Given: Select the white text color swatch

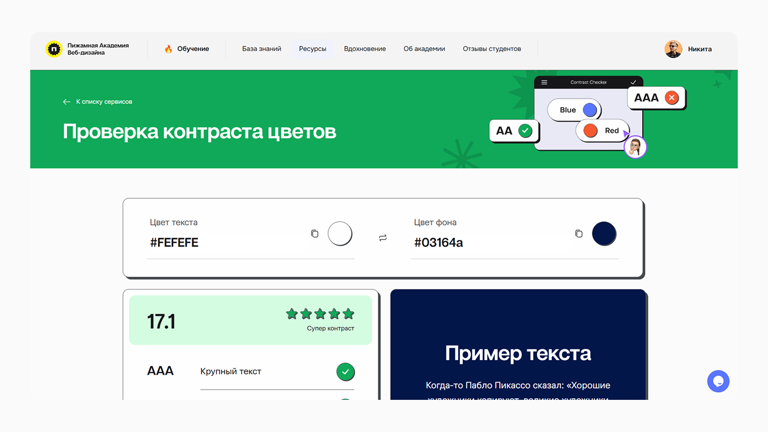Looking at the screenshot, I should coord(340,233).
